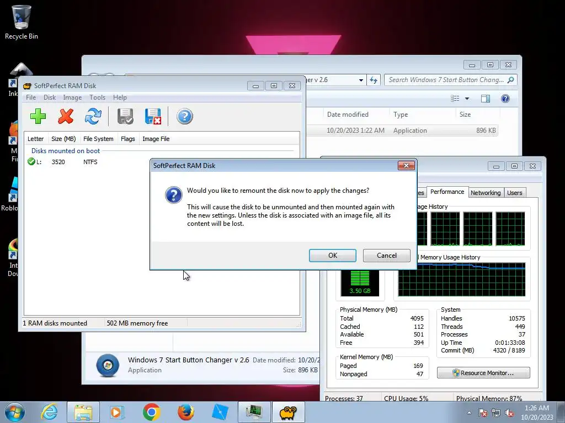
Task: Click the Action Center flag tray icon
Action: pyautogui.click(x=482, y=413)
